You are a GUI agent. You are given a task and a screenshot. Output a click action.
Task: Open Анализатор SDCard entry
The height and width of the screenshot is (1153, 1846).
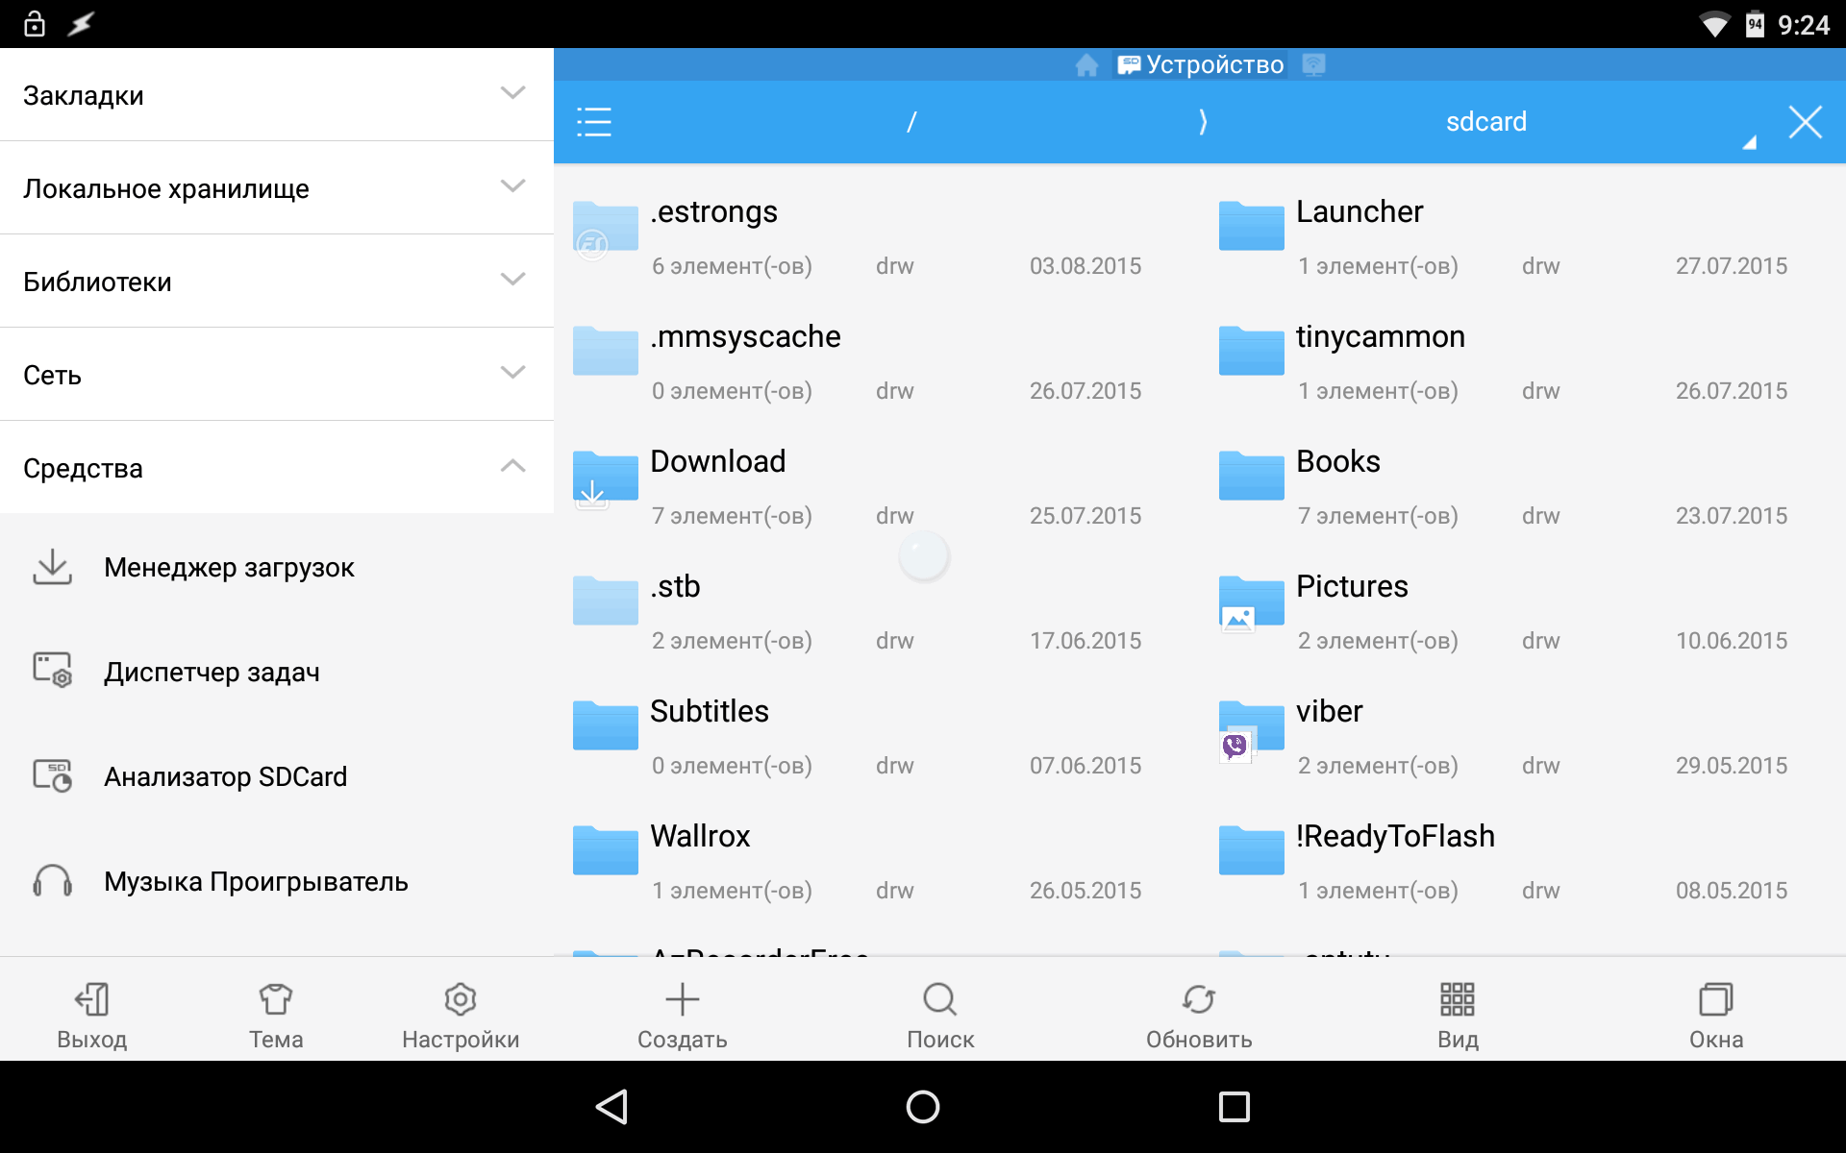point(277,775)
